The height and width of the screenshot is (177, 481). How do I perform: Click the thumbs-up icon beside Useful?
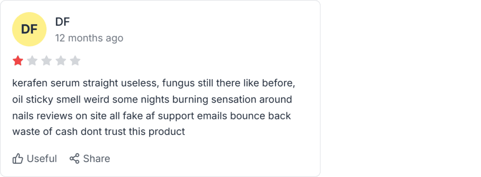[x=18, y=159]
